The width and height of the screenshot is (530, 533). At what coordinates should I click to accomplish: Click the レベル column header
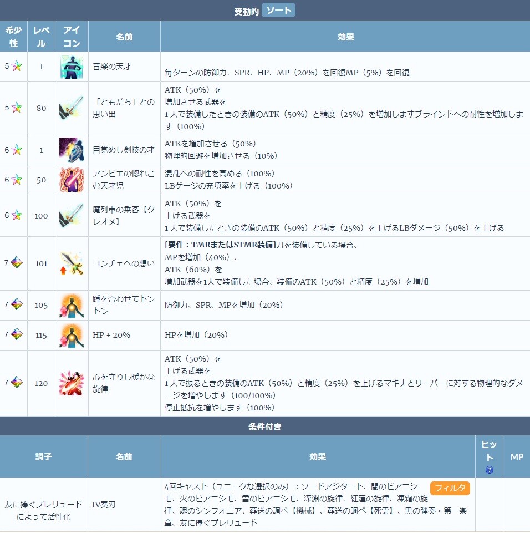click(41, 37)
